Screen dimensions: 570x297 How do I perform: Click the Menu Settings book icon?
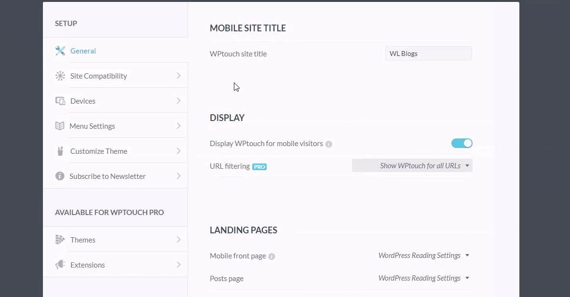[x=60, y=126]
